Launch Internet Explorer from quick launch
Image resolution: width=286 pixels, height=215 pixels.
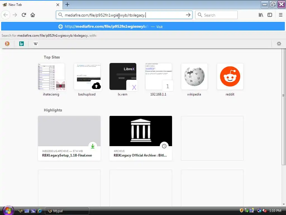tap(40, 211)
